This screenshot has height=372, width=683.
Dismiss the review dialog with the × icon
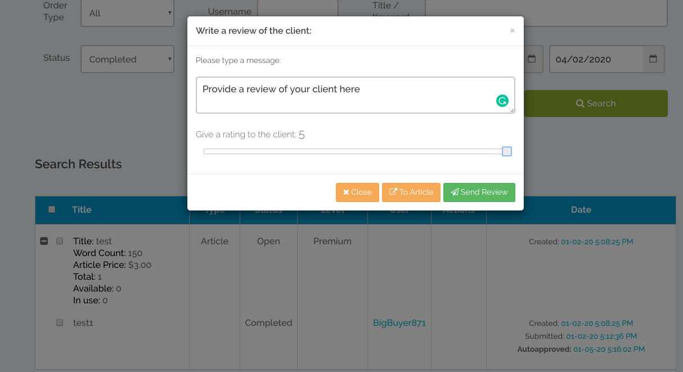512,31
